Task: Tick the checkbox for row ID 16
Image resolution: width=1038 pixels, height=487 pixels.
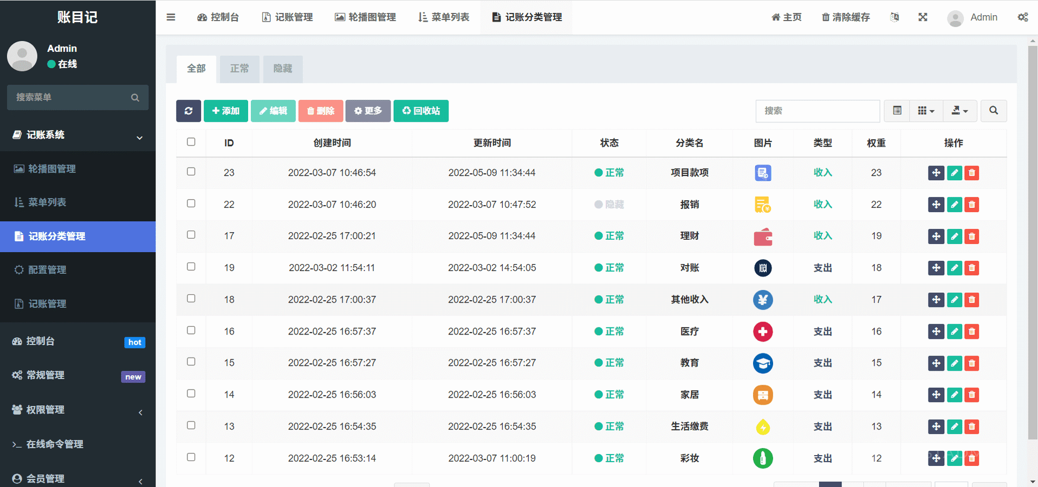Action: tap(191, 330)
